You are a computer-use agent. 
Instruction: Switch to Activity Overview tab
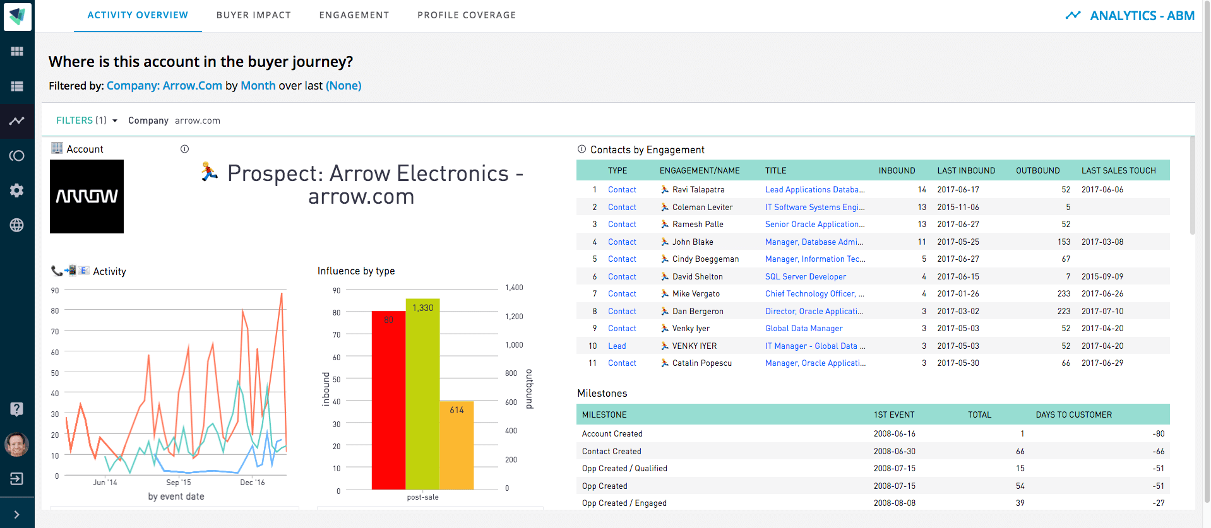138,15
